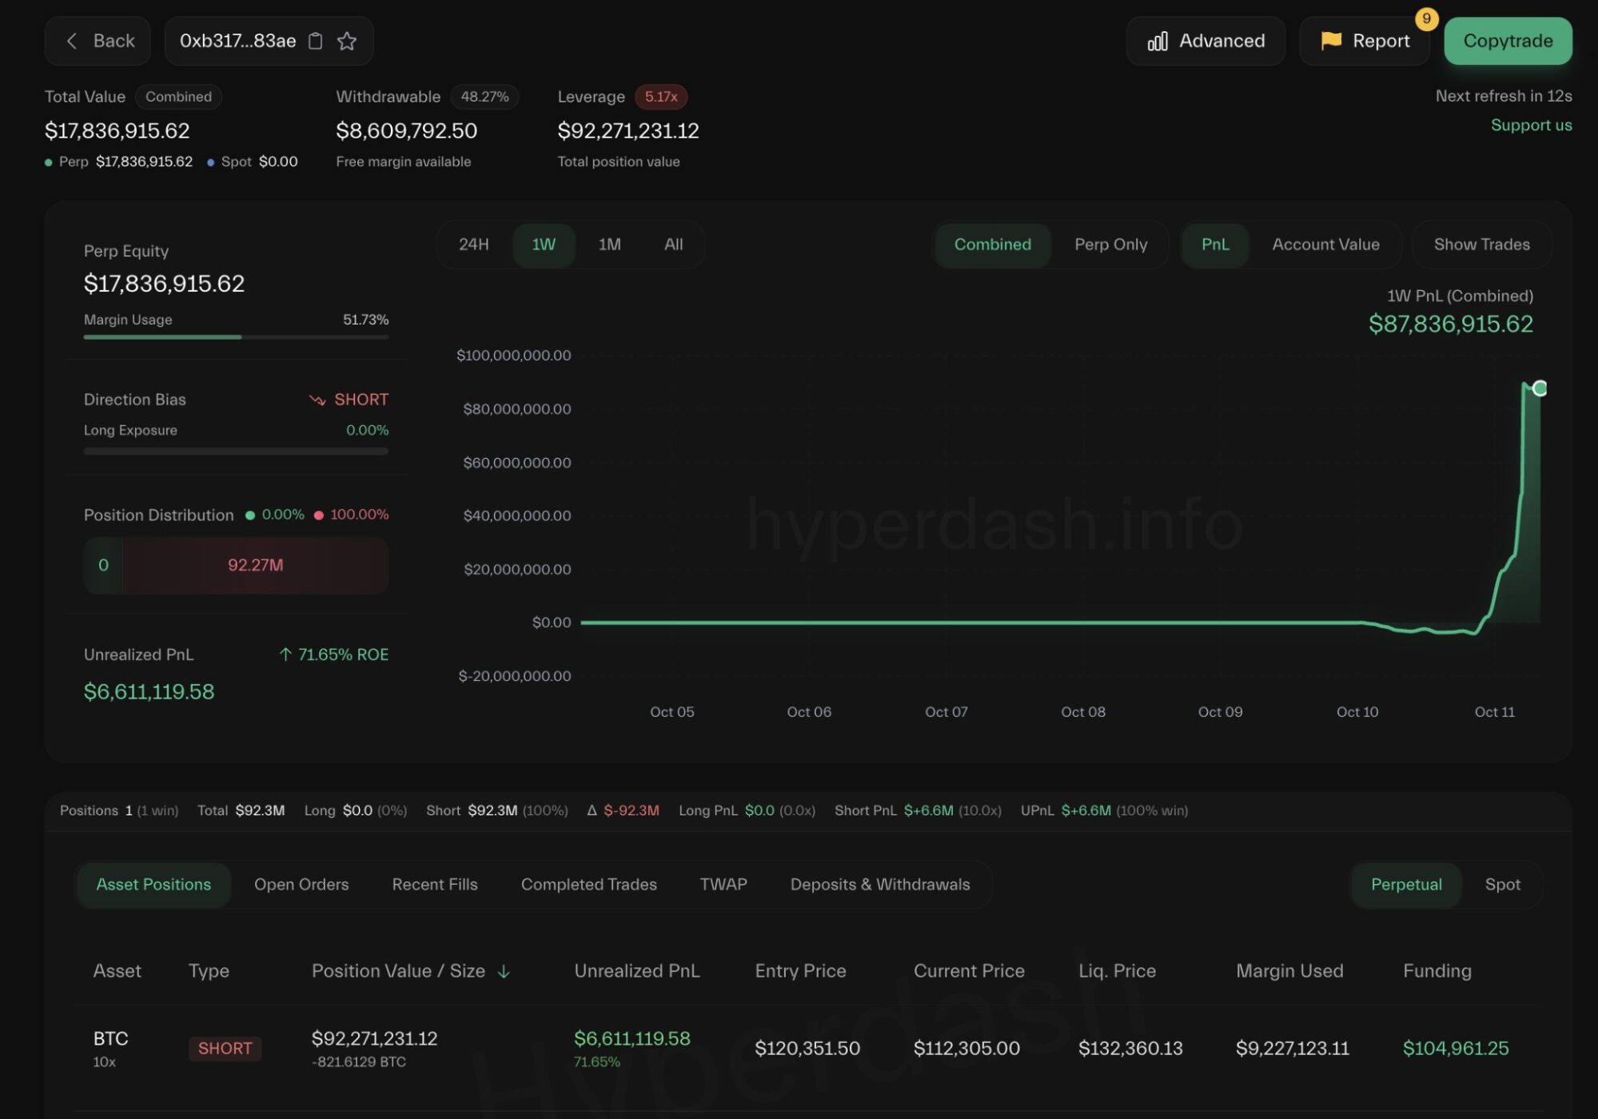Open the Recent Fills tab
Image resolution: width=1598 pixels, height=1119 pixels.
coord(435,885)
